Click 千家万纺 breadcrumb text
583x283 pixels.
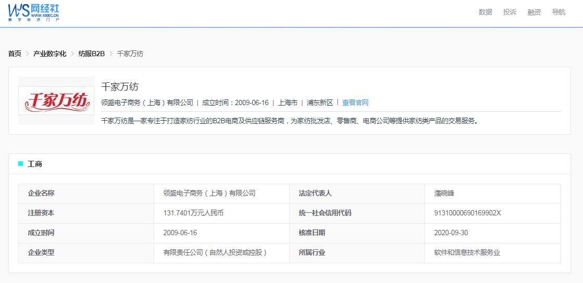click(x=130, y=54)
